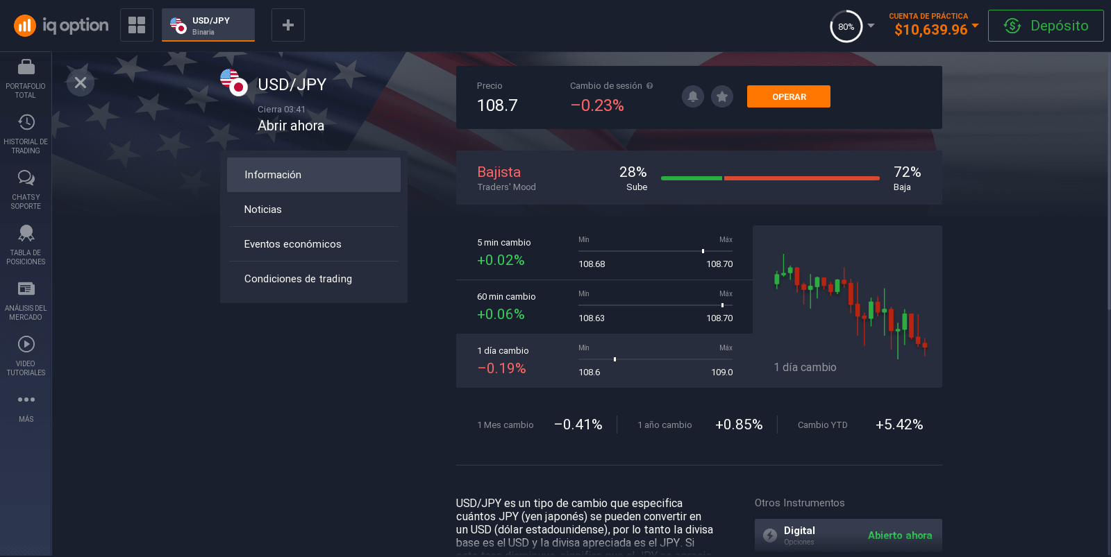Select the Información menu item
The image size is (1111, 557).
tap(314, 175)
